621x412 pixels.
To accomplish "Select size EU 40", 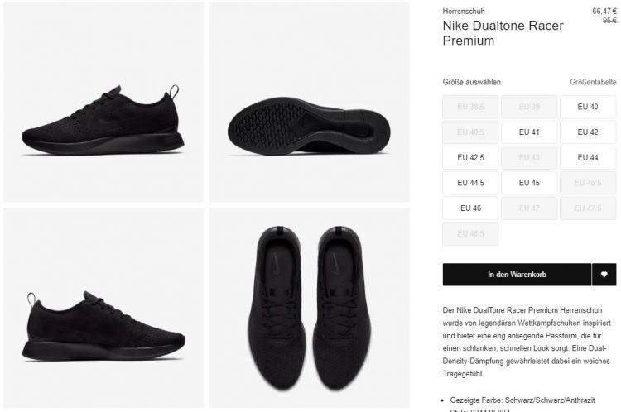I will click(x=588, y=107).
